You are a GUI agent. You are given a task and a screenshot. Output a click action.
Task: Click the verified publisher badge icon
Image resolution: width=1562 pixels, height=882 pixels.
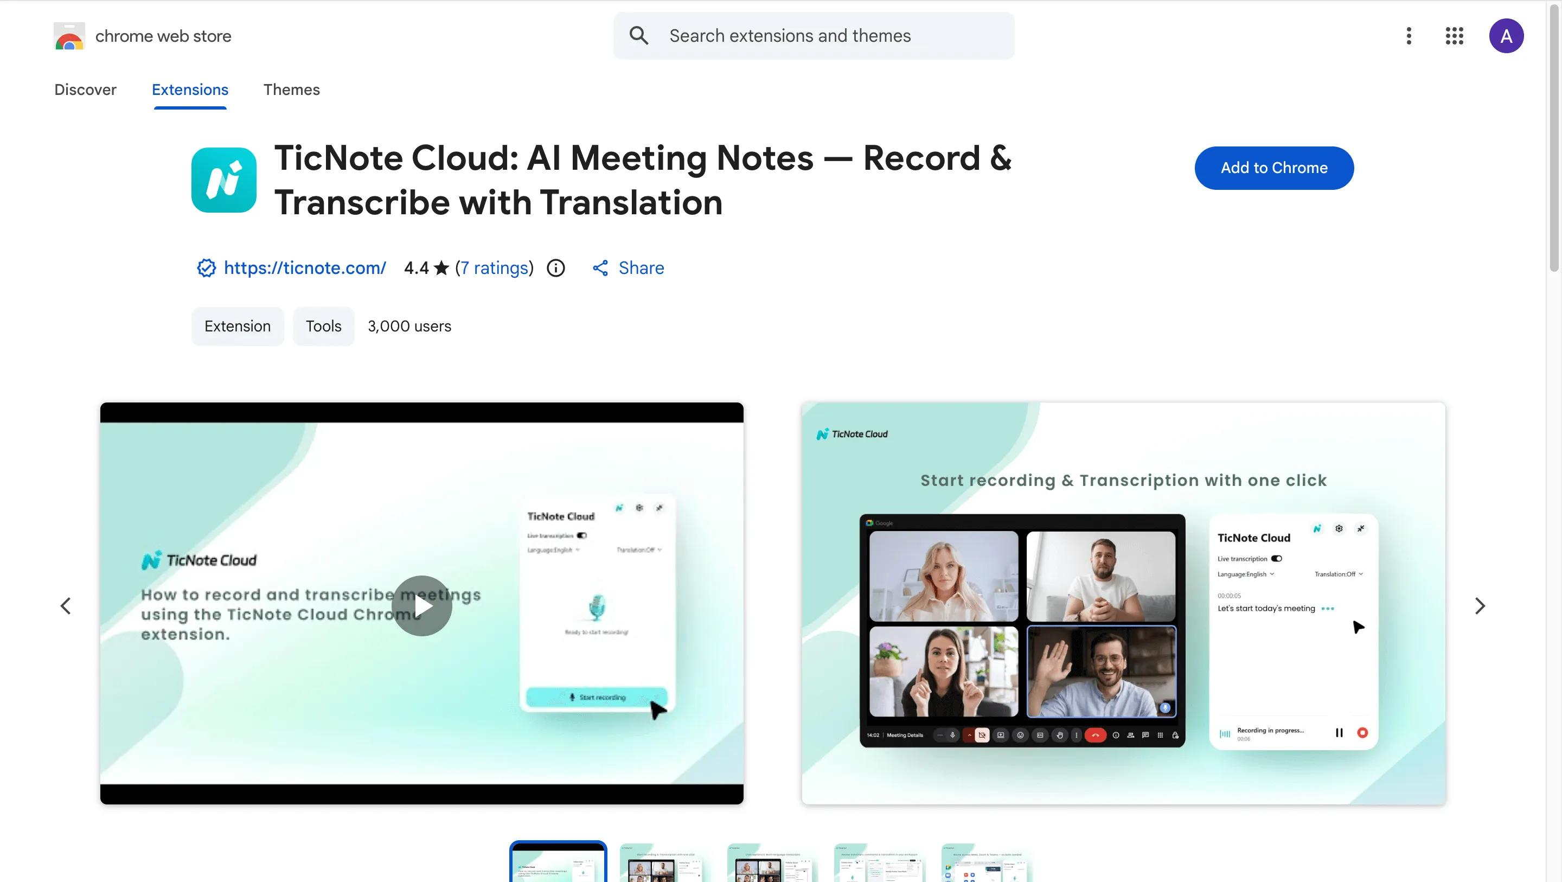(206, 267)
